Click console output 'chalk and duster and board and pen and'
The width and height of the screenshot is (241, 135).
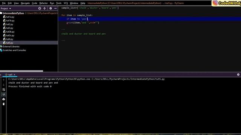33,82
